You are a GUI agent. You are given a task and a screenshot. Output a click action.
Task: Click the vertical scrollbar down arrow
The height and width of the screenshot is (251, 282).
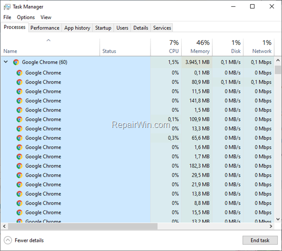pos(278,219)
